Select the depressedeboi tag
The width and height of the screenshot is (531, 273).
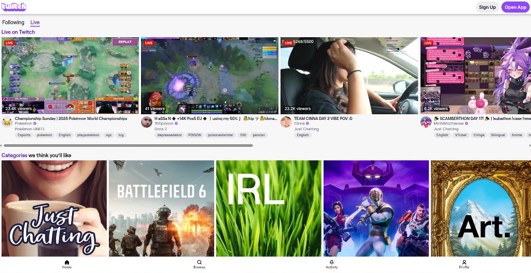pyautogui.click(x=170, y=135)
